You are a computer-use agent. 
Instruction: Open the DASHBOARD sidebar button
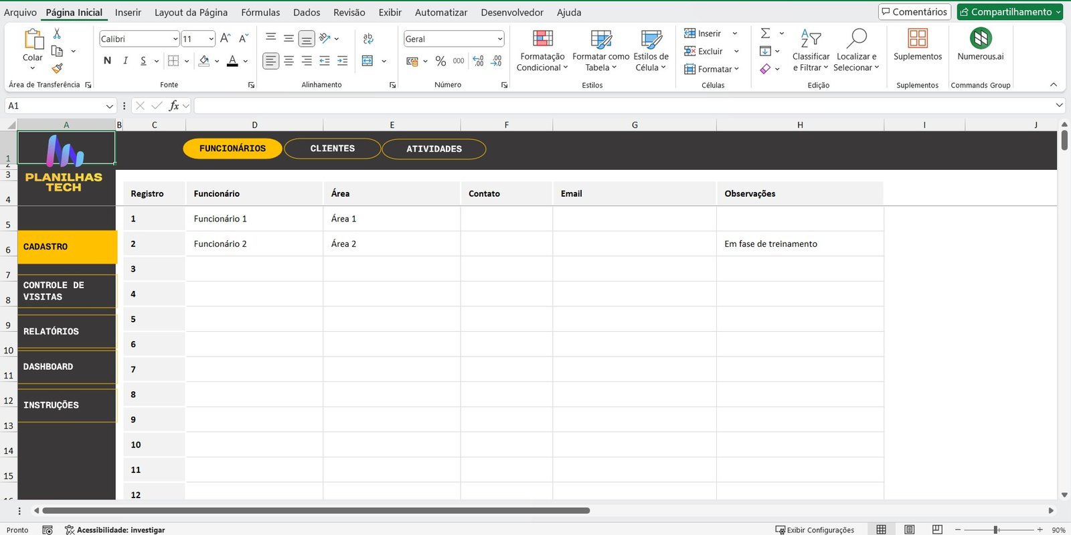67,366
